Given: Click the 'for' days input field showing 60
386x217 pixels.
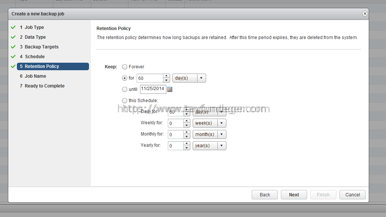Looking at the screenshot, I should (150, 78).
